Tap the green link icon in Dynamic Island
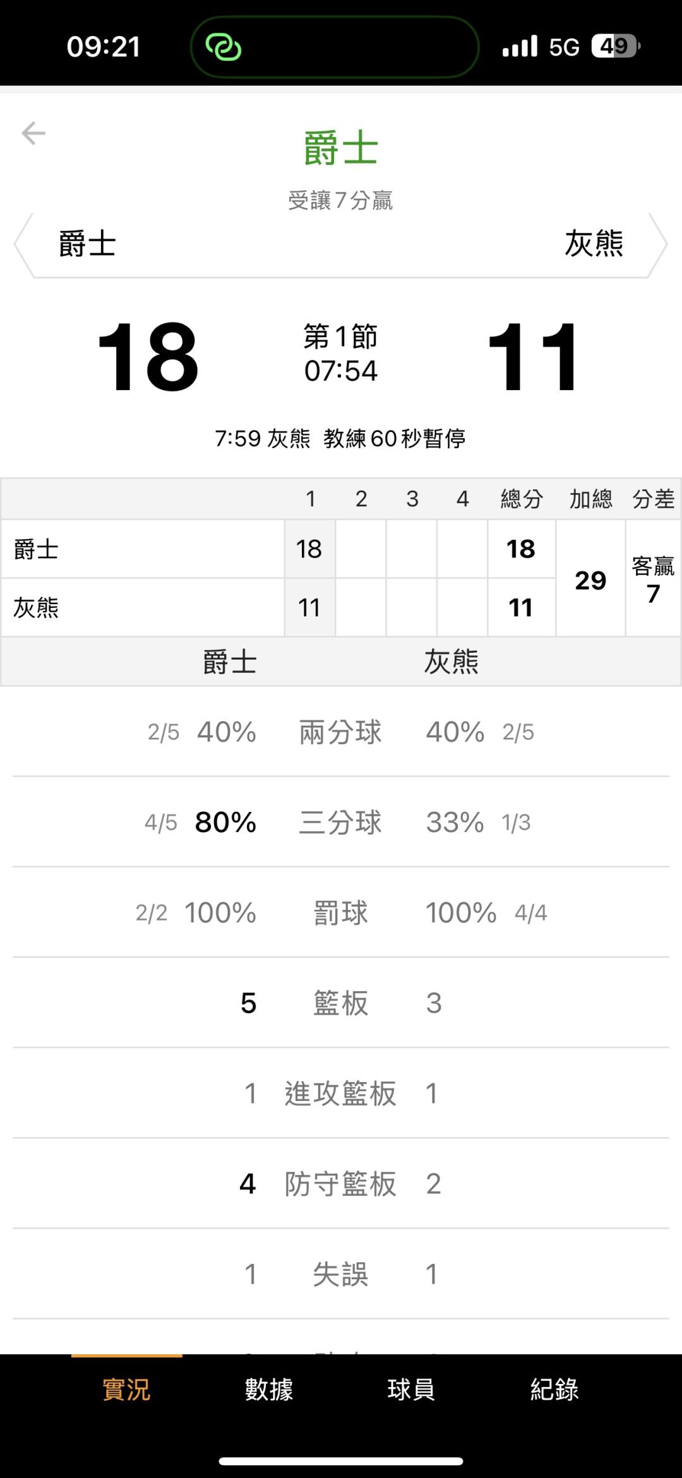 [223, 47]
